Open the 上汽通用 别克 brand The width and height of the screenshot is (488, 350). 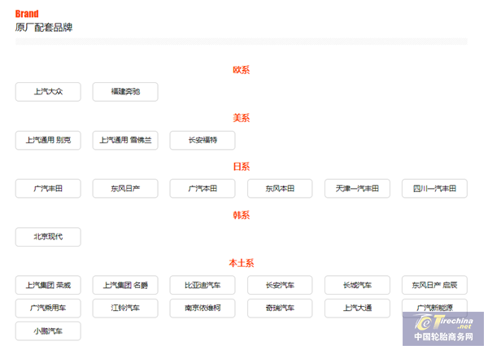[48, 141]
